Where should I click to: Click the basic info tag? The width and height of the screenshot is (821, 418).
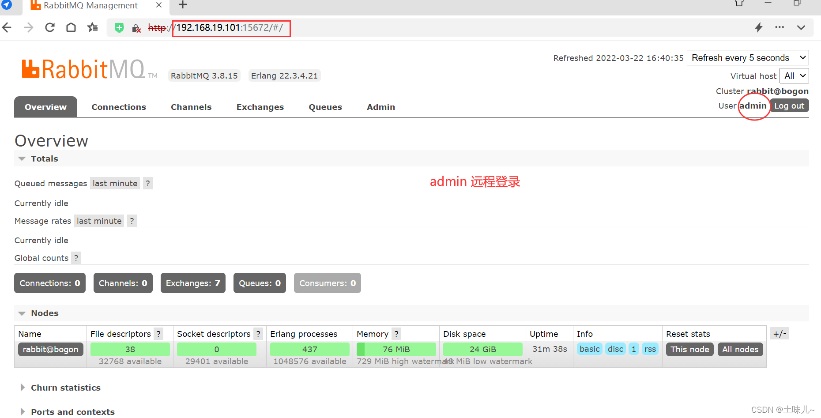pyautogui.click(x=590, y=349)
